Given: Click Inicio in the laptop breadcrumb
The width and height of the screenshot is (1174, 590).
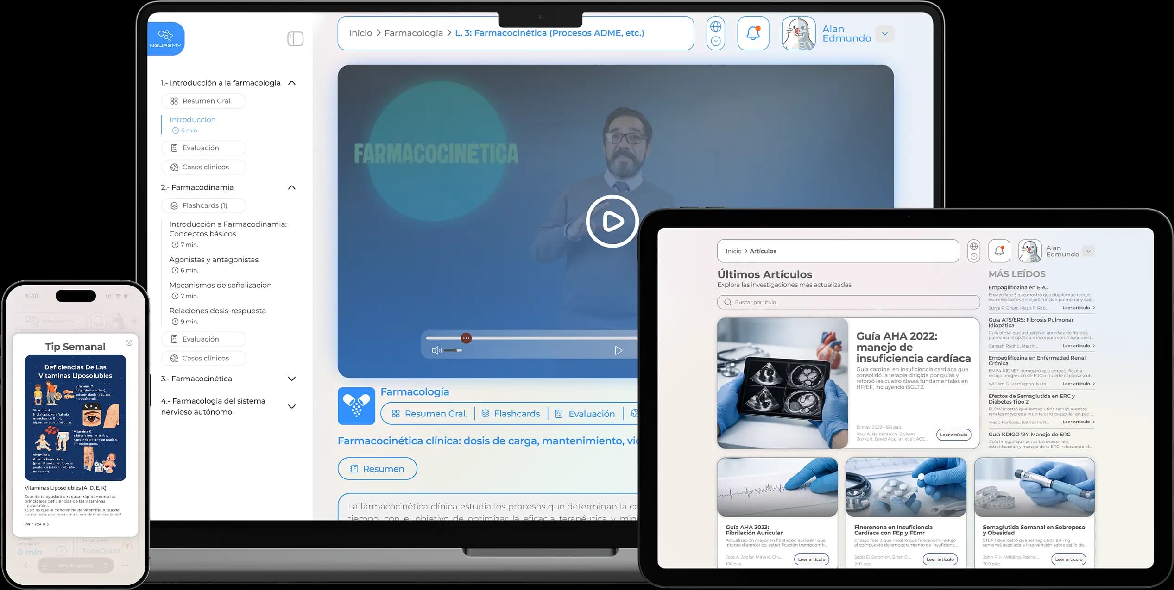Looking at the screenshot, I should click(360, 33).
